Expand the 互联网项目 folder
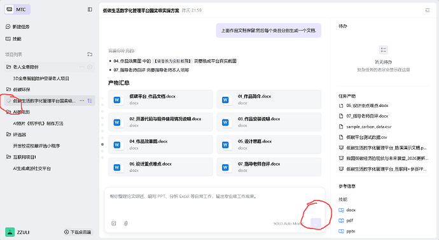 click(x=21, y=157)
